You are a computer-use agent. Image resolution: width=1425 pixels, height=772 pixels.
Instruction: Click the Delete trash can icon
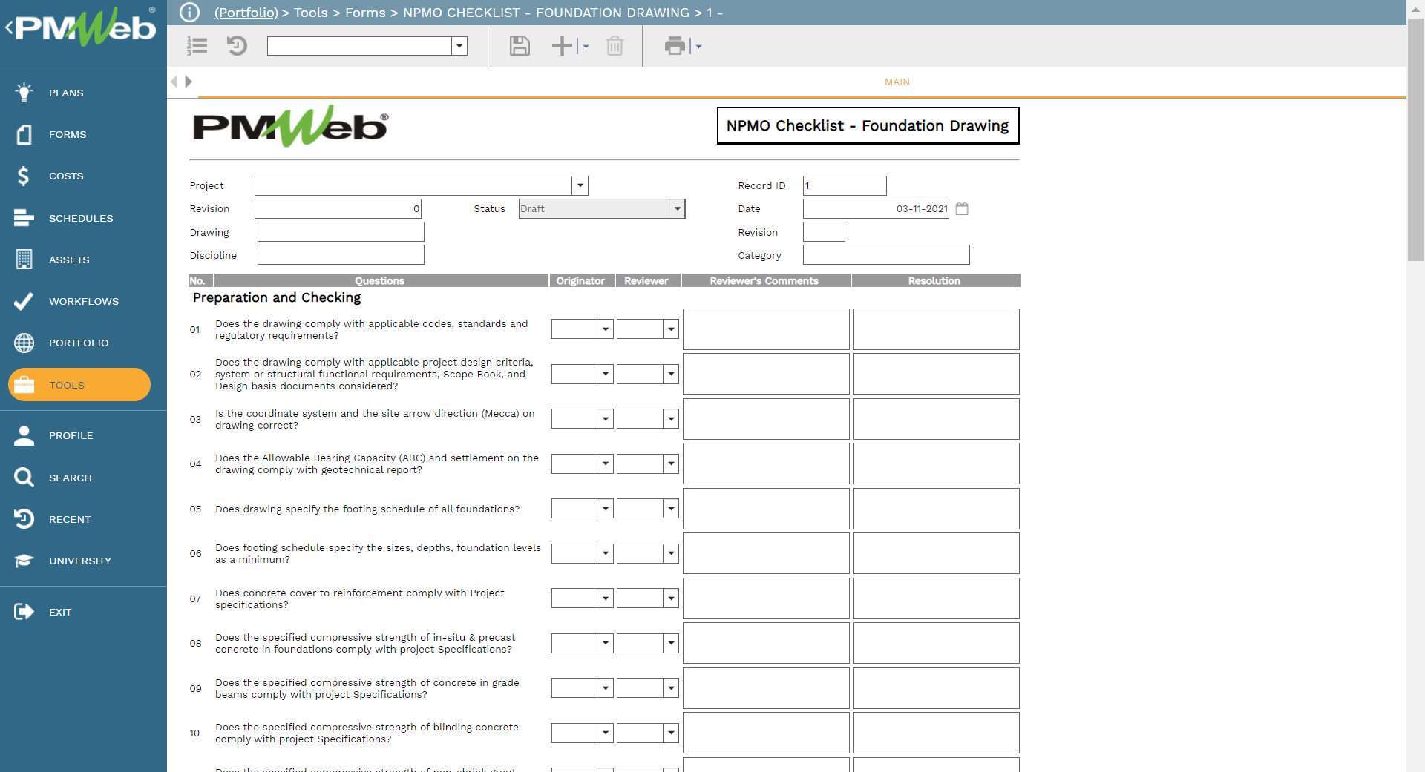tap(615, 46)
